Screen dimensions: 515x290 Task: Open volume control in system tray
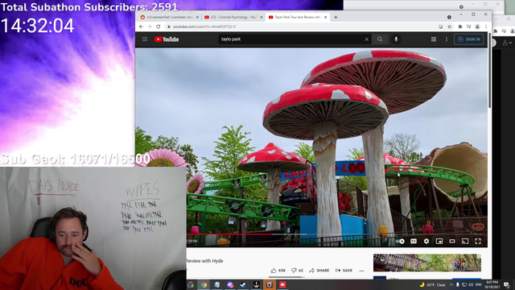click(471, 284)
